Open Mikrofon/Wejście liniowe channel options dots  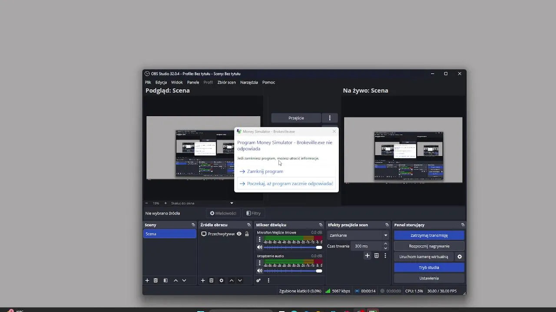point(260,239)
